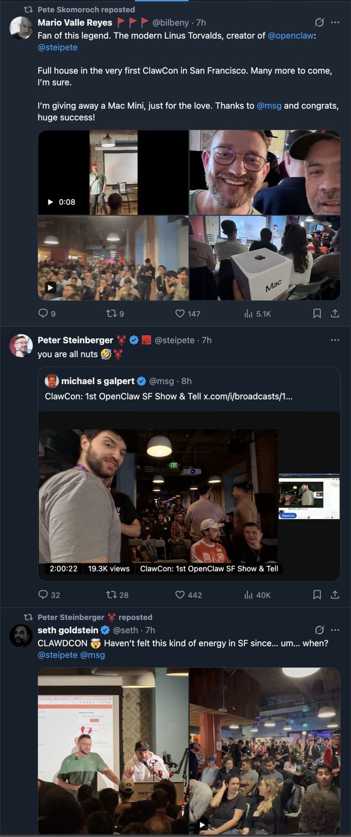Open Mario Valle Reyes's profile avatar
This screenshot has width=351, height=837.
[x=21, y=28]
